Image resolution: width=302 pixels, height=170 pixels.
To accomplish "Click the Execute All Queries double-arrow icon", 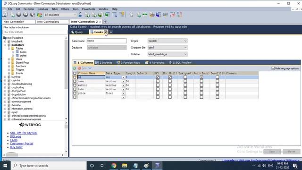I will tap(25, 15).
